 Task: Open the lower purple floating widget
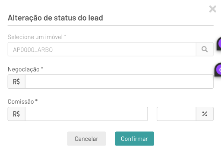(218, 69)
